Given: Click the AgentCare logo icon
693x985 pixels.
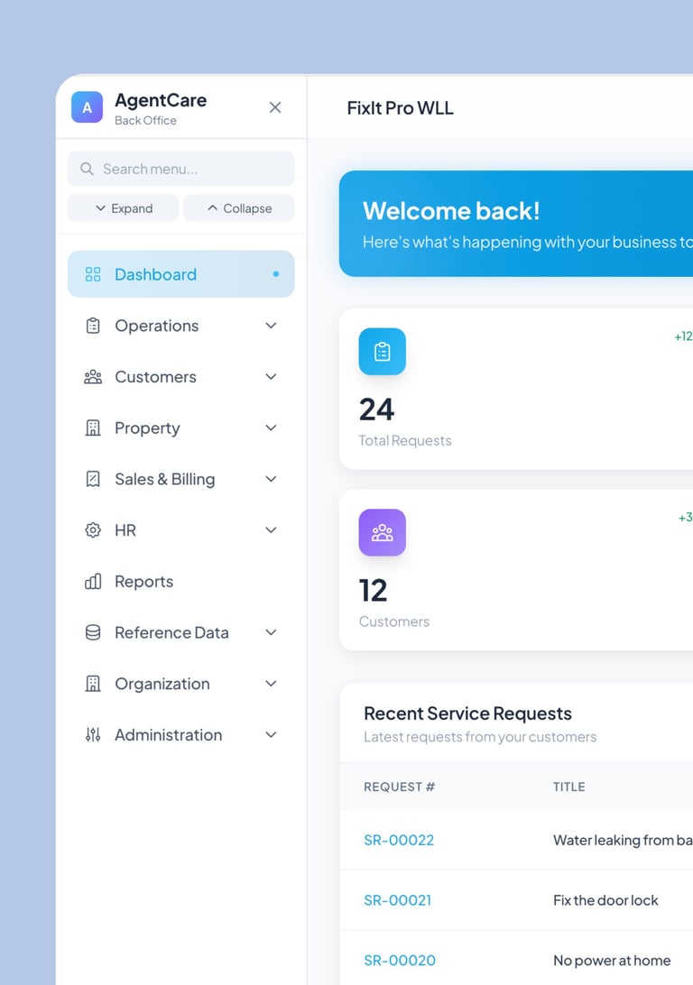Looking at the screenshot, I should 87,106.
